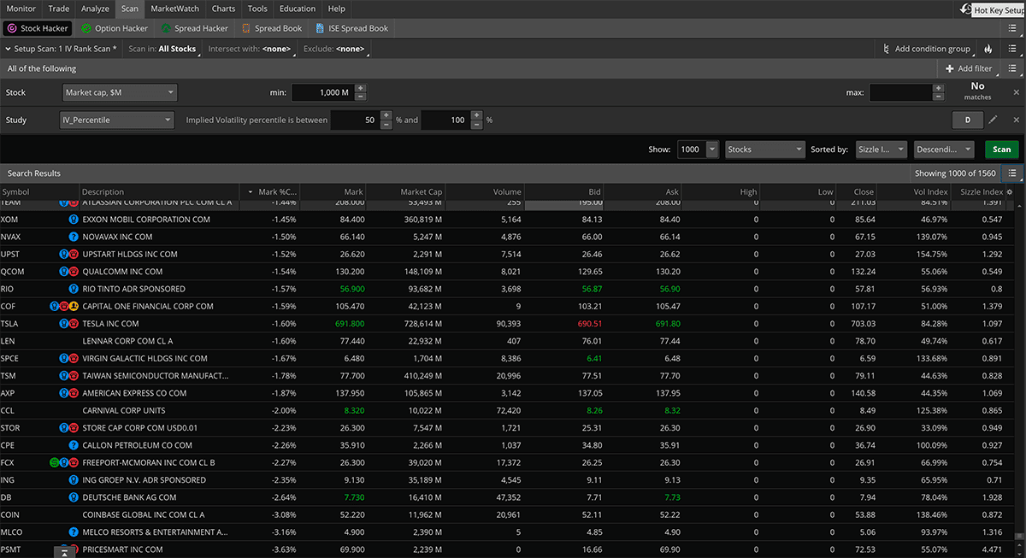Click the Market cap max input field

(900, 92)
